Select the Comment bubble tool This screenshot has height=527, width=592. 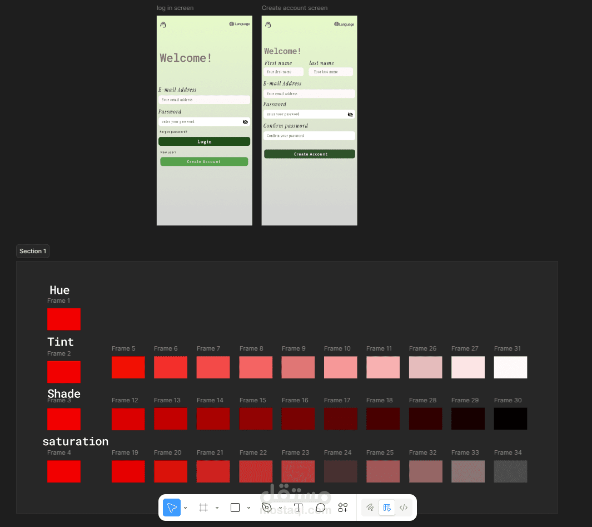pos(321,508)
